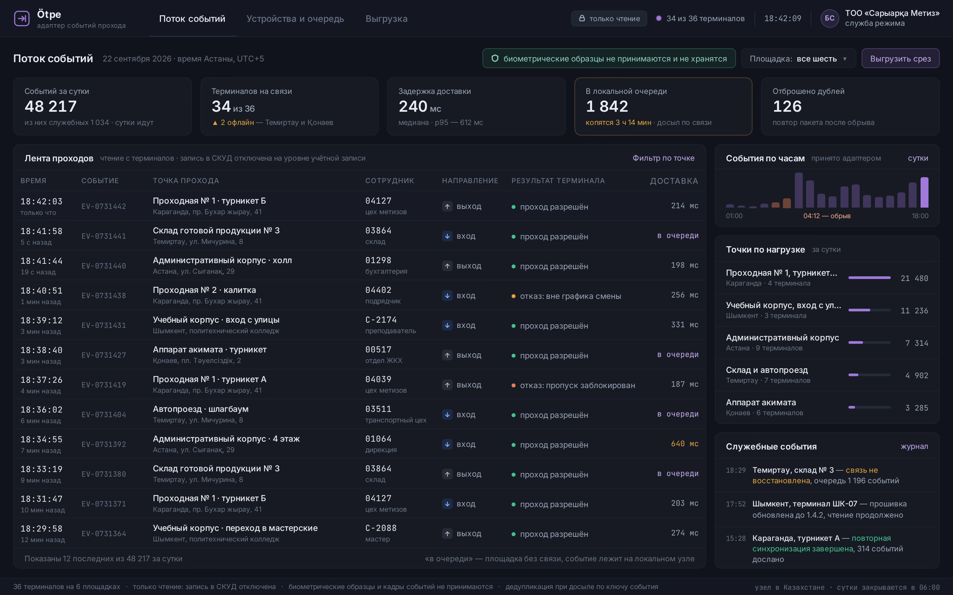Screen dimensions: 953x595
Task: Switch to Устройства и очередь tab
Action: (295, 19)
